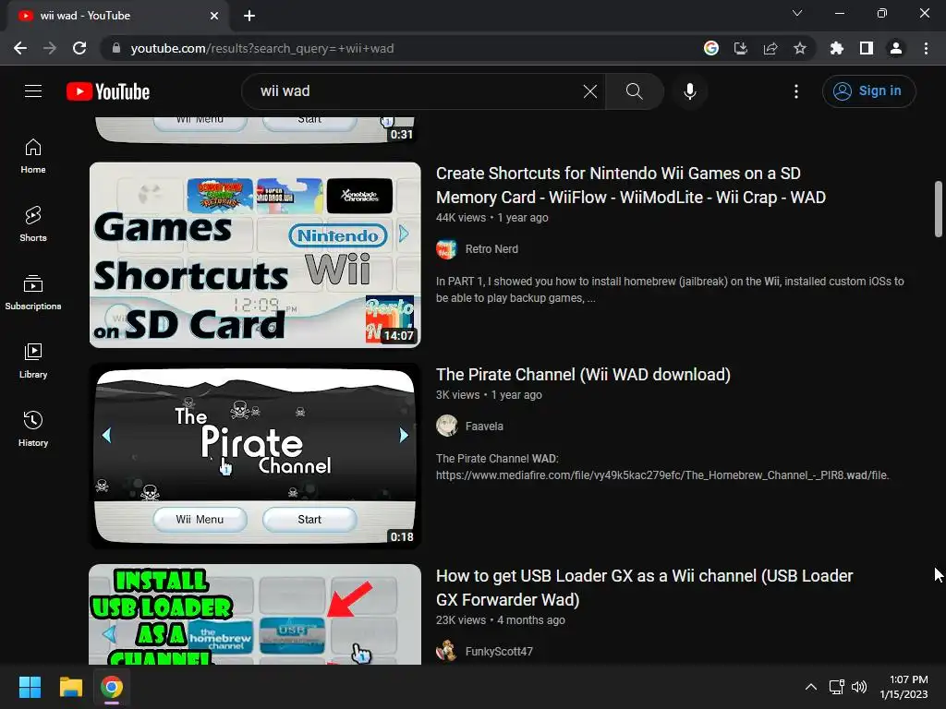Click the description starting "In PART 1"

670,290
